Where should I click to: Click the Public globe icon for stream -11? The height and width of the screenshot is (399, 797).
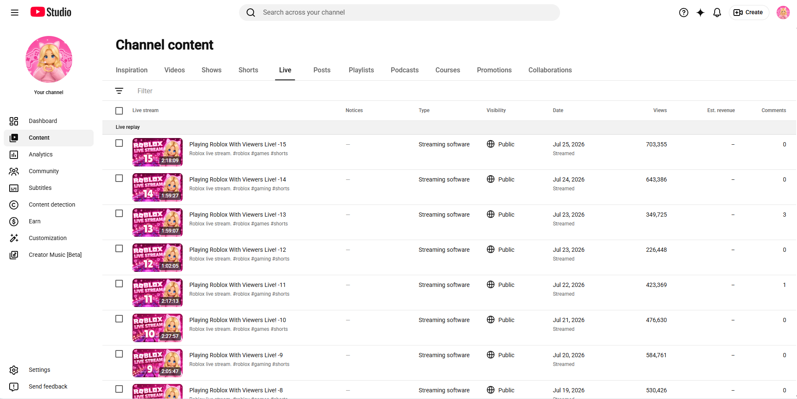(491, 284)
